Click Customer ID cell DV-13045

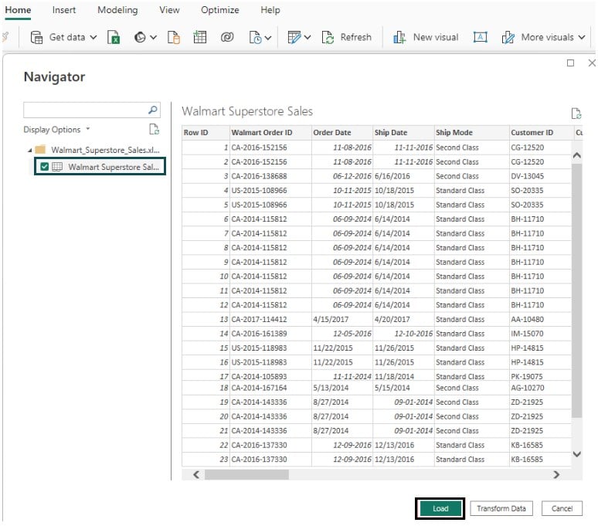540,176
